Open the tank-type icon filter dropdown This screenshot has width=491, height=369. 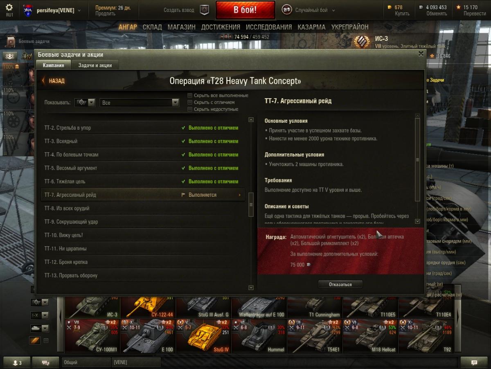(x=85, y=103)
